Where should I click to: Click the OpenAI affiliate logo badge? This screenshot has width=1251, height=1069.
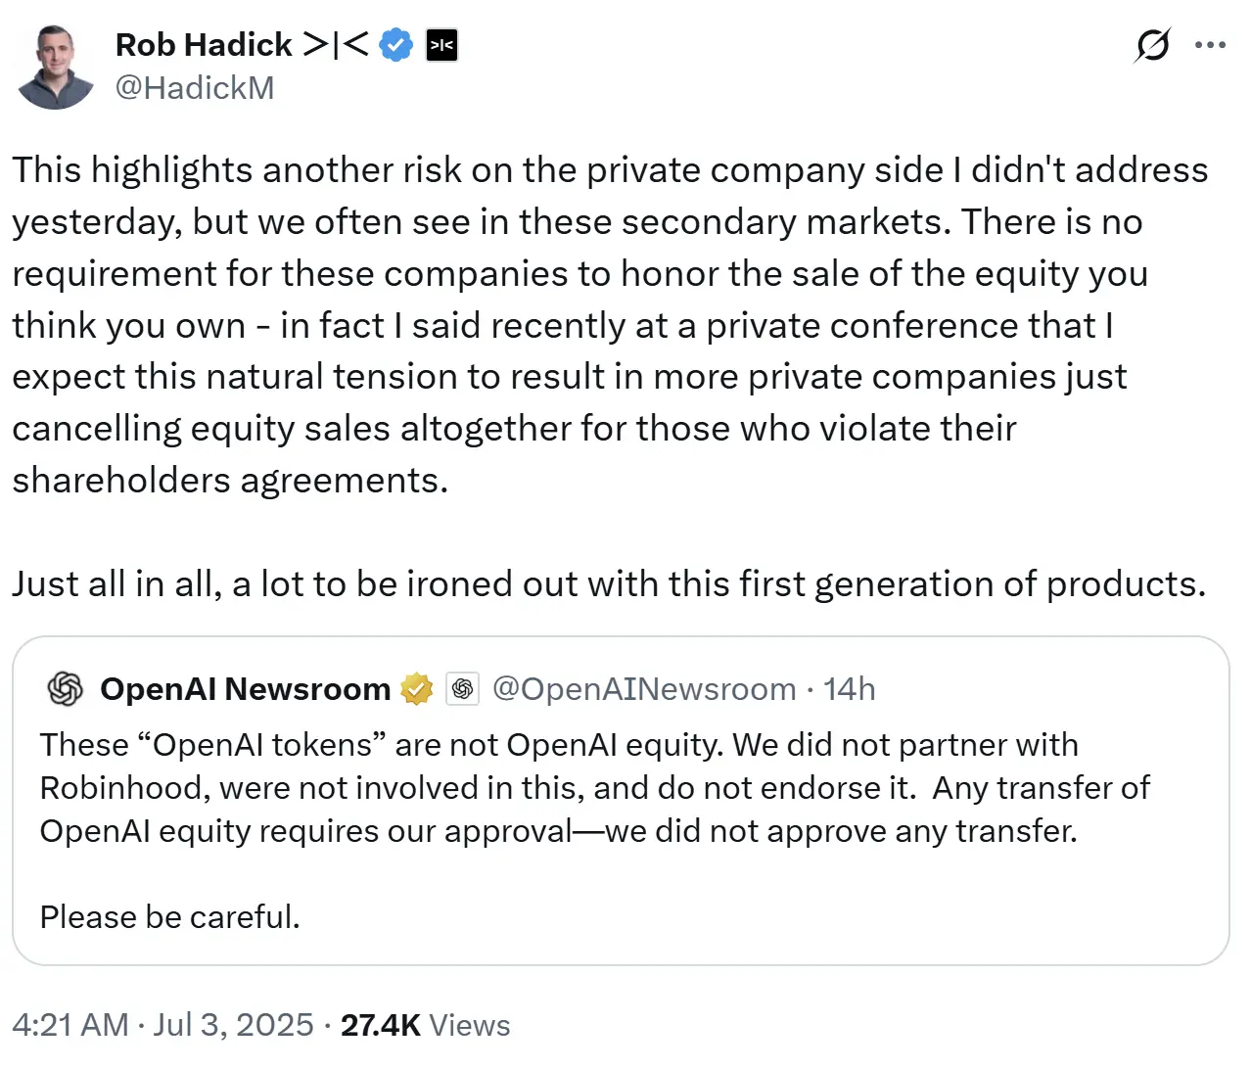462,689
